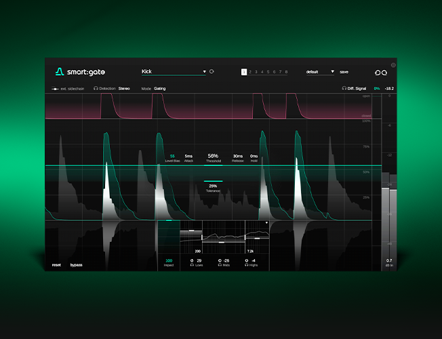Click the Mids band level handle

pyautogui.click(x=222, y=242)
